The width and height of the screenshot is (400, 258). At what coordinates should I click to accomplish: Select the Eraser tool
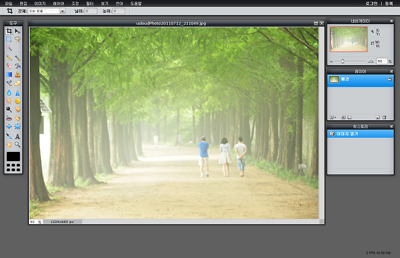[9, 66]
